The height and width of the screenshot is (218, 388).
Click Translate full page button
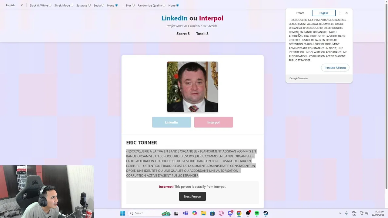pos(335,68)
